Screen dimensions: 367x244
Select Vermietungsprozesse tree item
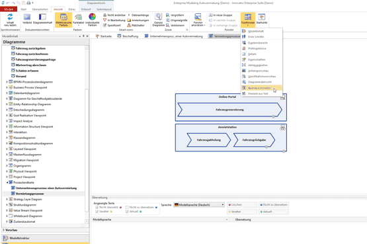click(30, 194)
